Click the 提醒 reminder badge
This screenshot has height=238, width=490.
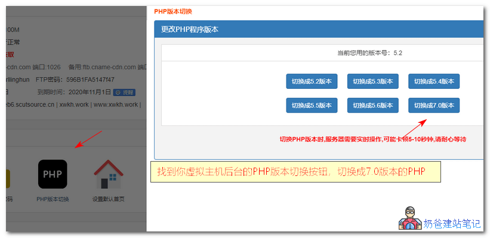pos(124,92)
